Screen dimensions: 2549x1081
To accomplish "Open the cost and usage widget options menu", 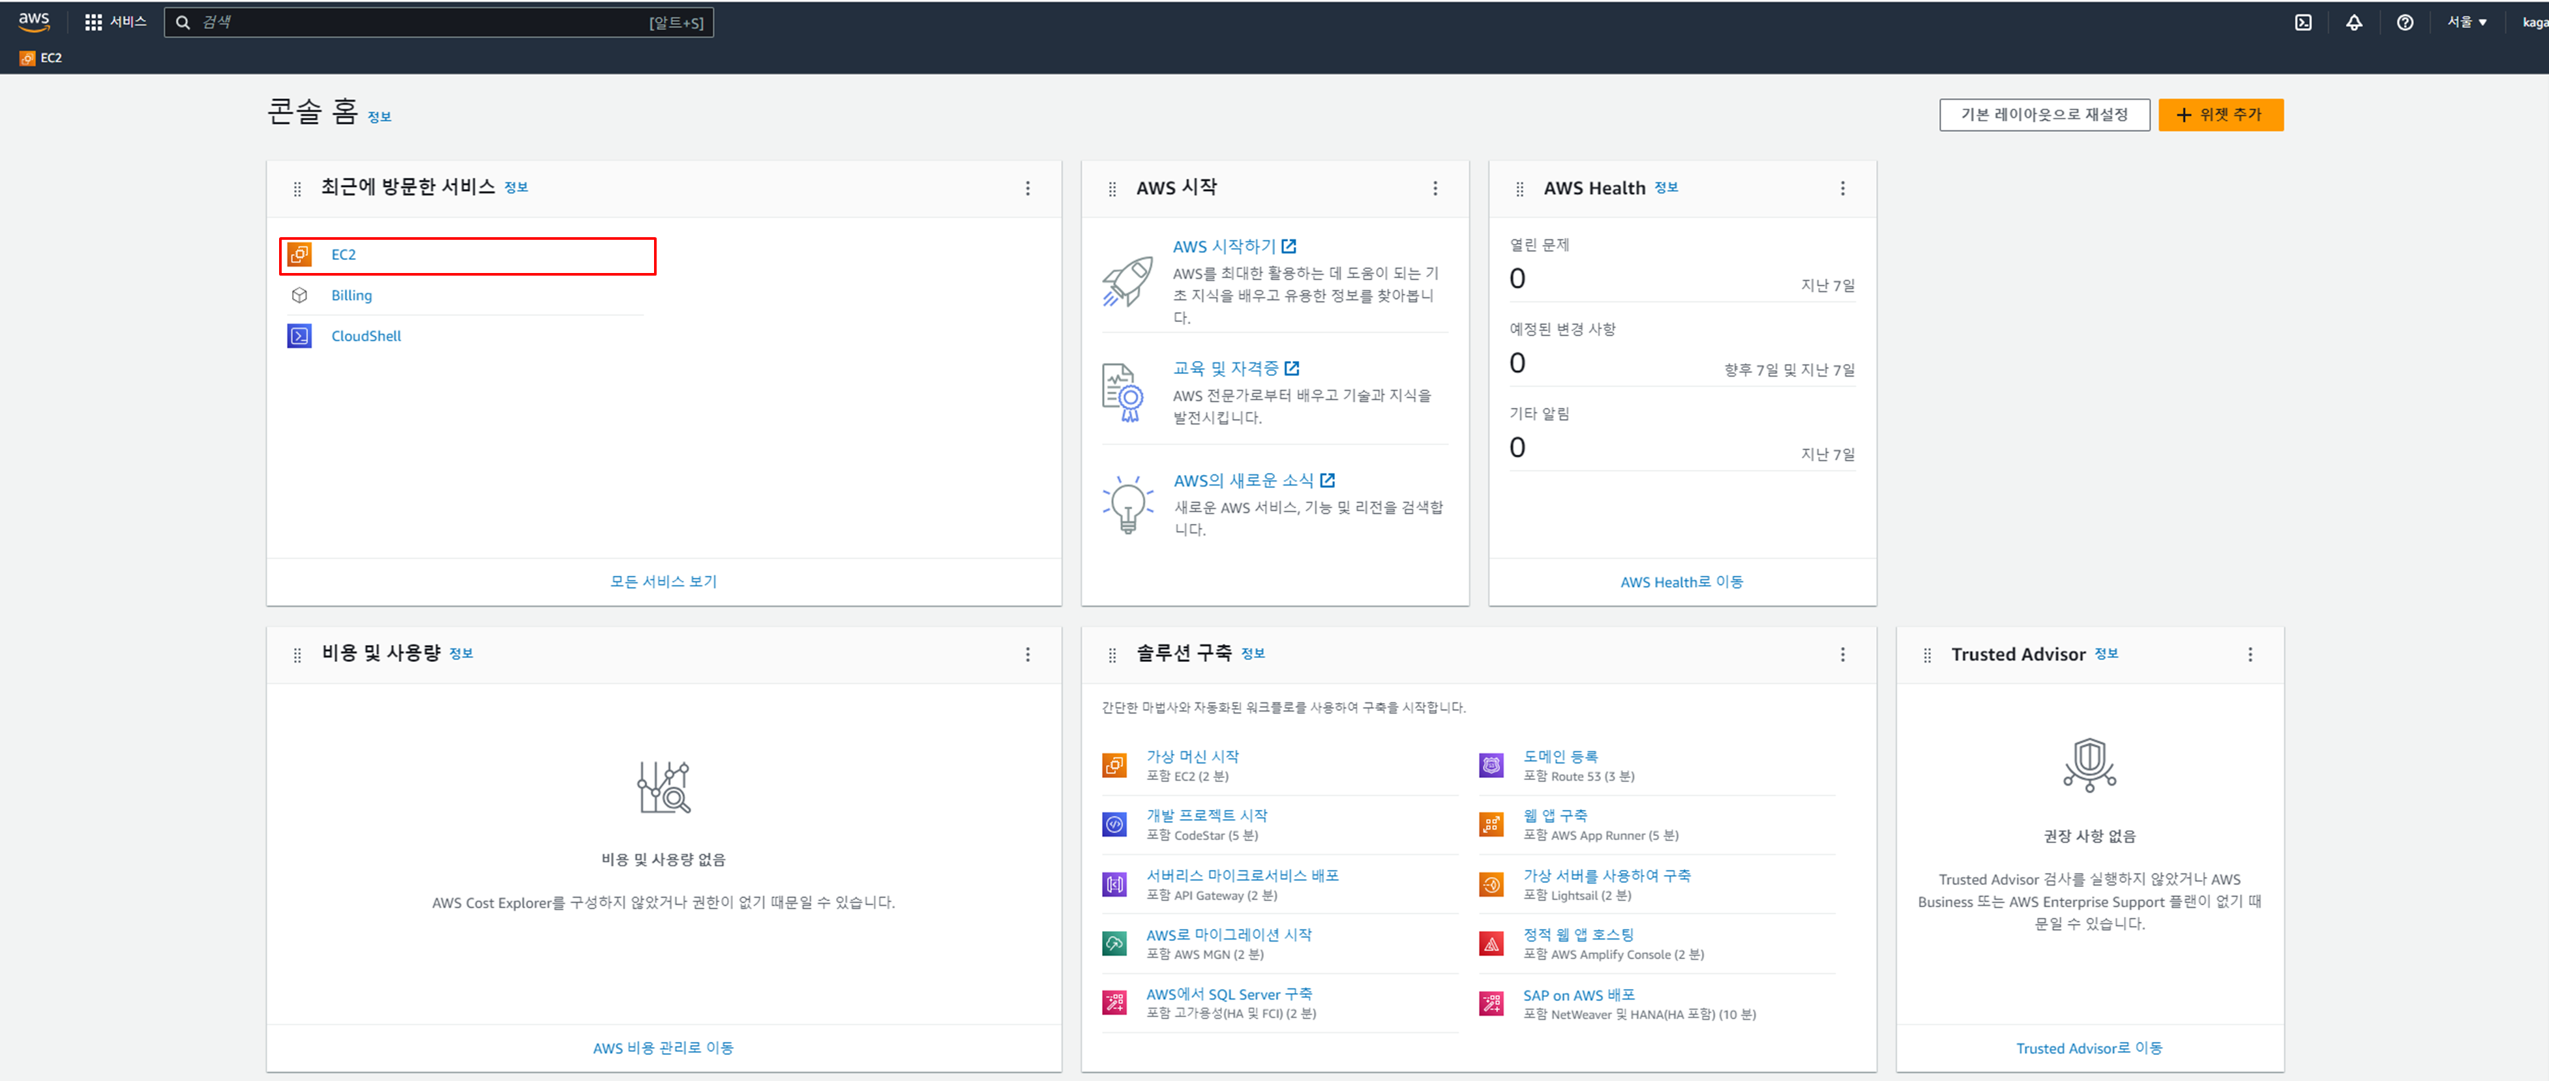I will (x=1027, y=654).
